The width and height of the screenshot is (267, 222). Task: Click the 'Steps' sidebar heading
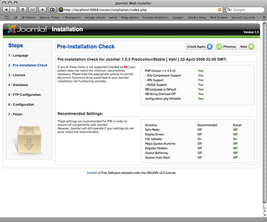click(15, 45)
